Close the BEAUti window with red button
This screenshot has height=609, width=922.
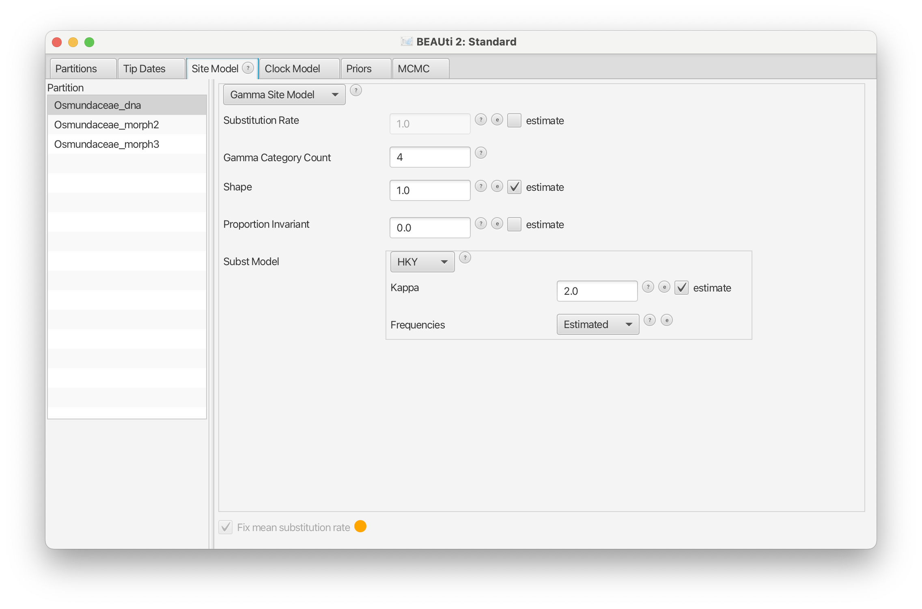tap(57, 42)
